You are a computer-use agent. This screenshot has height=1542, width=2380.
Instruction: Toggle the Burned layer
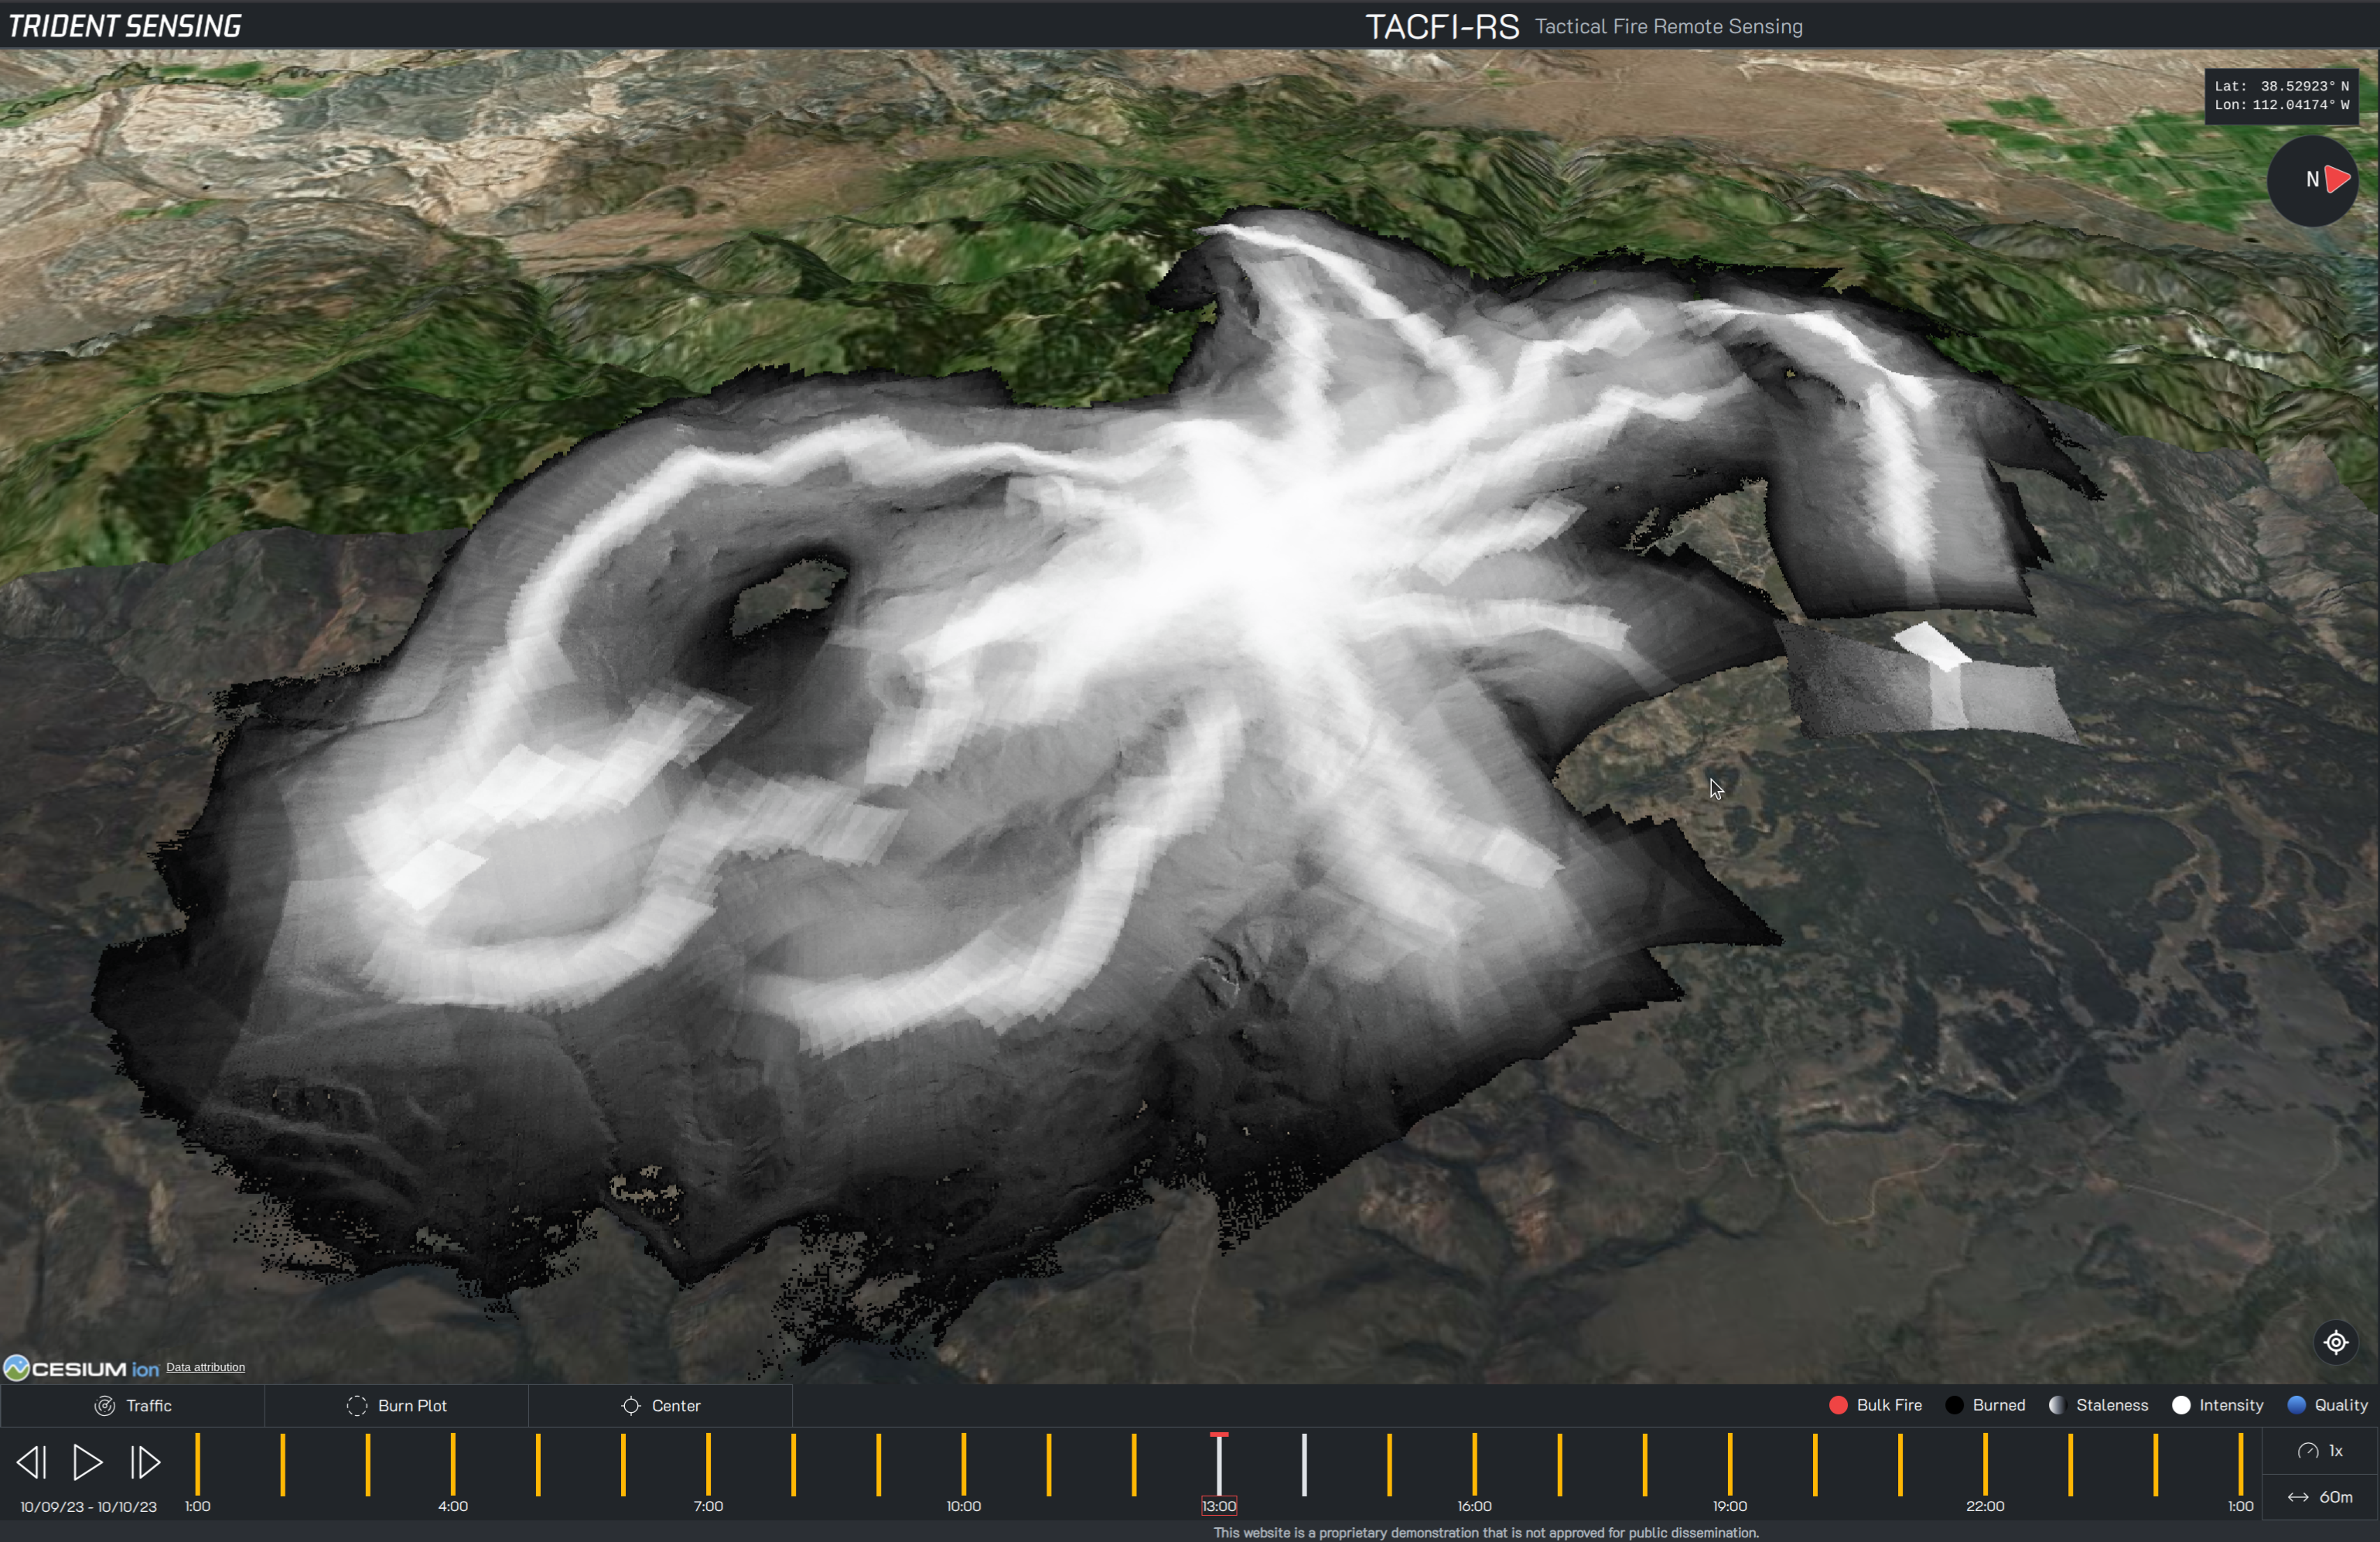point(1986,1405)
